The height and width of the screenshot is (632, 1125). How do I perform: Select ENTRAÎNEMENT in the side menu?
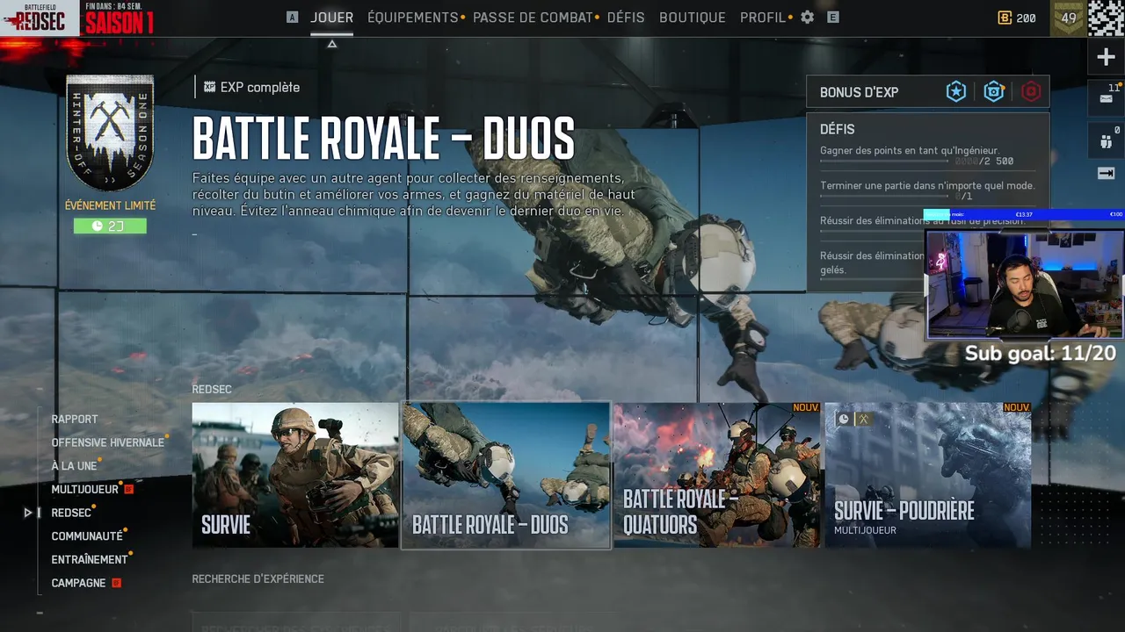pos(90,559)
